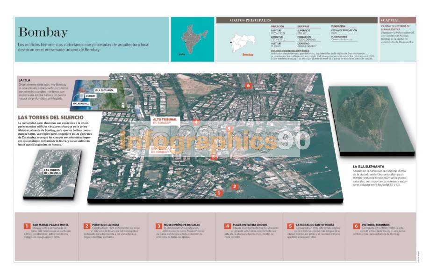
Task: Click the "LA ISLA ELEPHANTA" caption heading
Action: pyautogui.click(x=368, y=167)
